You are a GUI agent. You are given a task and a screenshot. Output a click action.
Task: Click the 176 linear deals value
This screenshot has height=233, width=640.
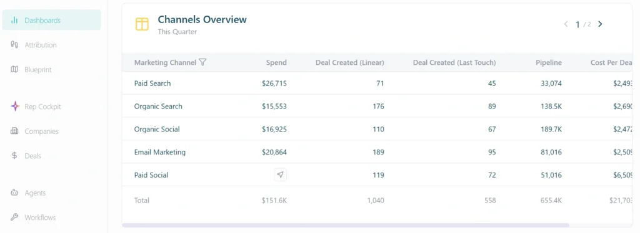[x=378, y=106]
